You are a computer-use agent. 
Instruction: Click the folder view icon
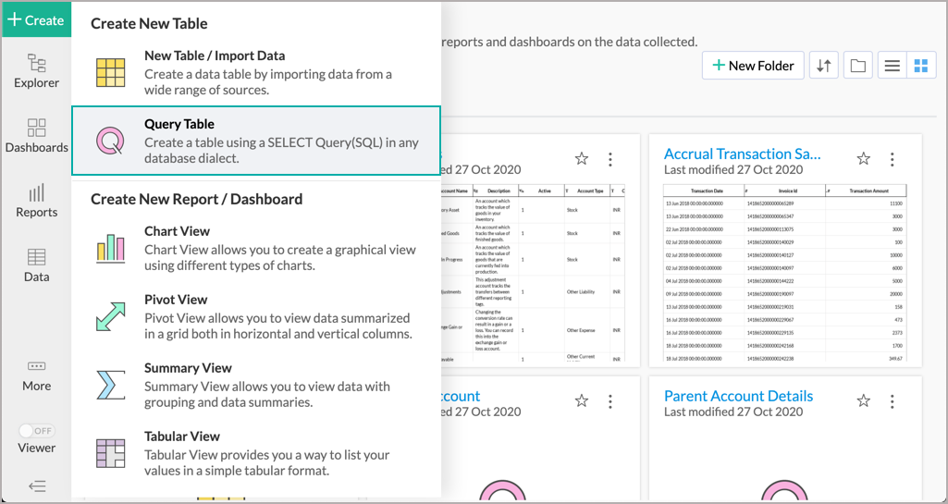click(858, 66)
